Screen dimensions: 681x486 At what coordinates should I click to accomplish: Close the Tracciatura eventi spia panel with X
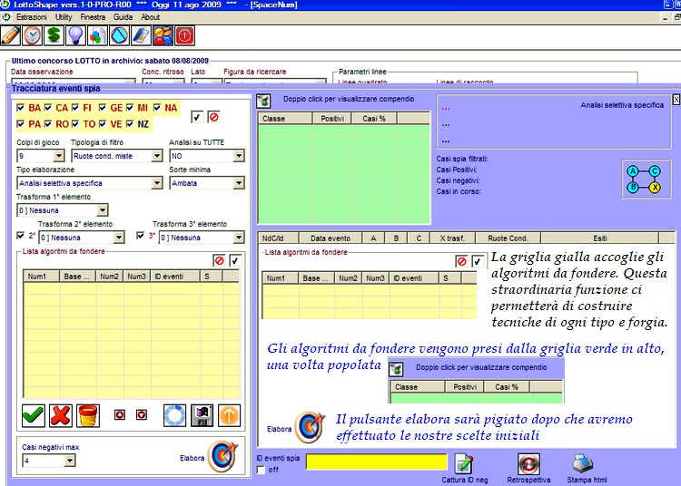676,100
